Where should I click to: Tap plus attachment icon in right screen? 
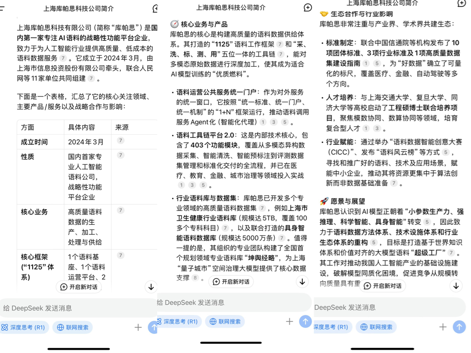point(443,327)
